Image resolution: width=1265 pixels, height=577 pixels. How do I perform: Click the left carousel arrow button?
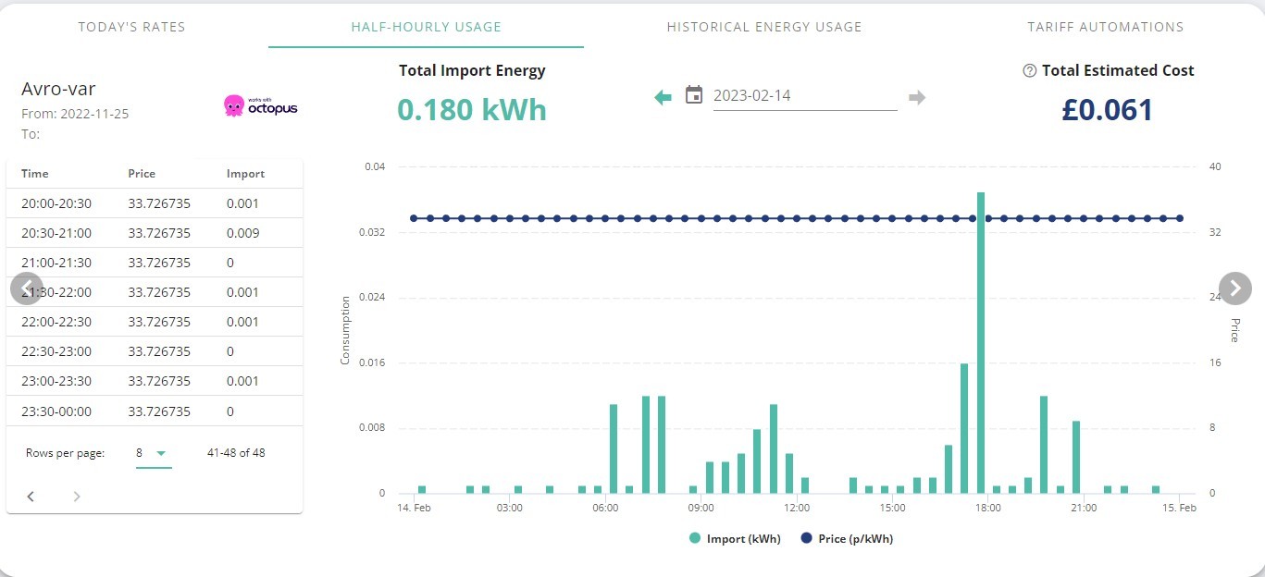(x=27, y=288)
